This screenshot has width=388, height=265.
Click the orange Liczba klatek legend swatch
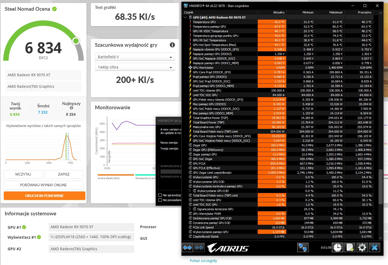pyautogui.click(x=116, y=175)
